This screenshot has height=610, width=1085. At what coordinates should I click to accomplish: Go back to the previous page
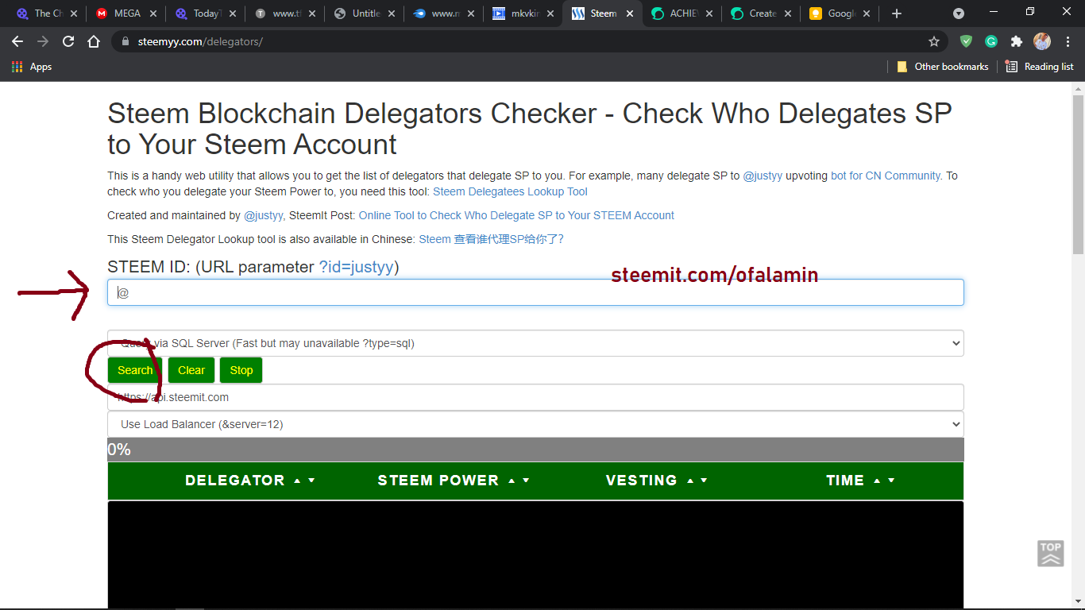pyautogui.click(x=17, y=41)
